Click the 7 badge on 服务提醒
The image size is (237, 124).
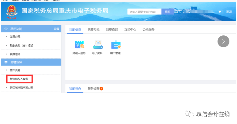[x=101, y=89]
